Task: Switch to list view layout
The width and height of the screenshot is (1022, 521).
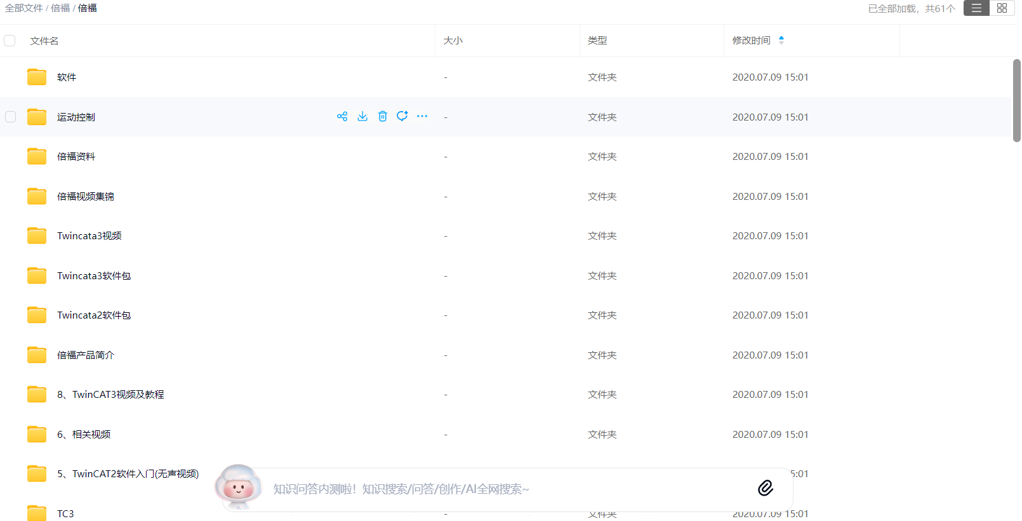Action: [x=976, y=8]
